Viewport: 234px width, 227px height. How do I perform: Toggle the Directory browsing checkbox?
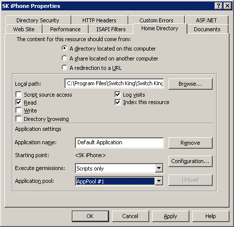coord(18,118)
